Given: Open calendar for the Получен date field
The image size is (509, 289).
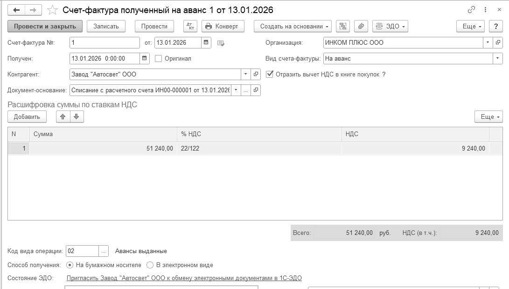Looking at the screenshot, I should click(145, 58).
